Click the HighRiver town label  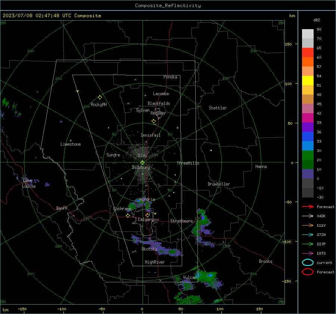coord(155,262)
